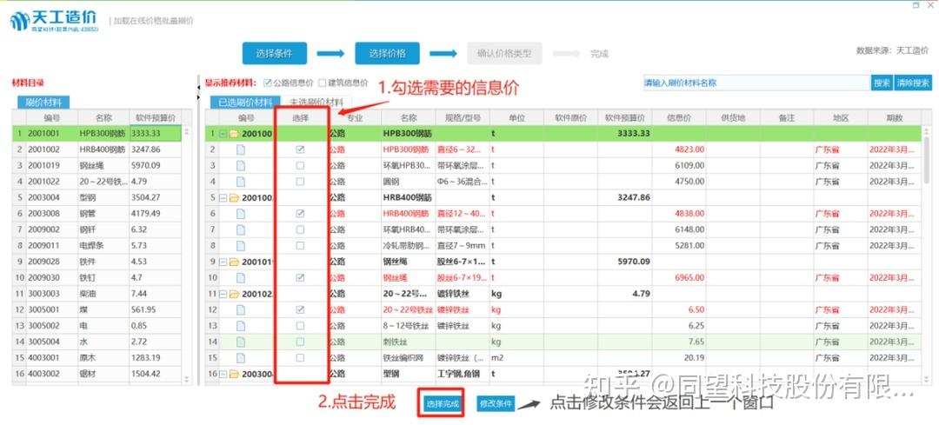Screen dimensions: 939x425
Task: Click document icon of 刺铁丝 row
Action: click(241, 342)
